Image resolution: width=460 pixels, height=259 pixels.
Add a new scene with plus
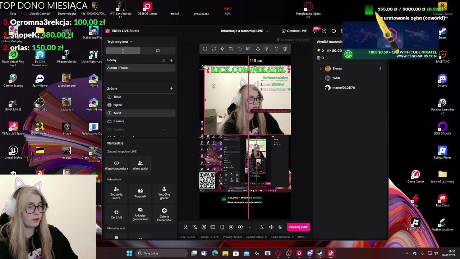(171, 60)
